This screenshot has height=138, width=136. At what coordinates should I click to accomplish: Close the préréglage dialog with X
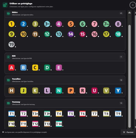pyautogui.click(x=133, y=5)
